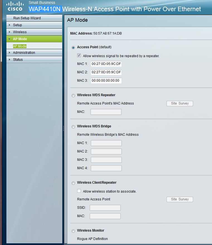Click the WDS Repeater MAC field

tap(106, 112)
